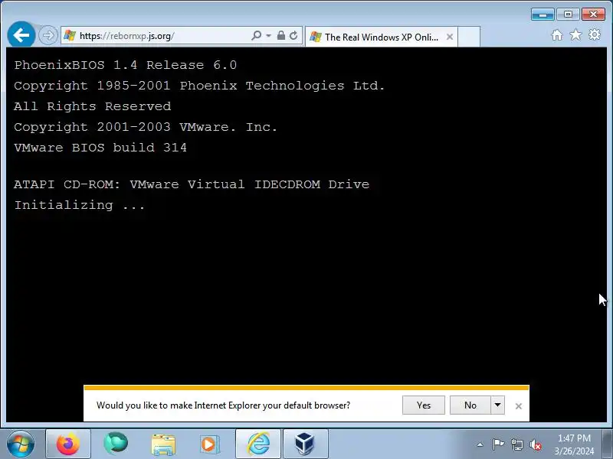613x459 pixels.
Task: Close The Real Windows XP Online tab
Action: click(450, 37)
